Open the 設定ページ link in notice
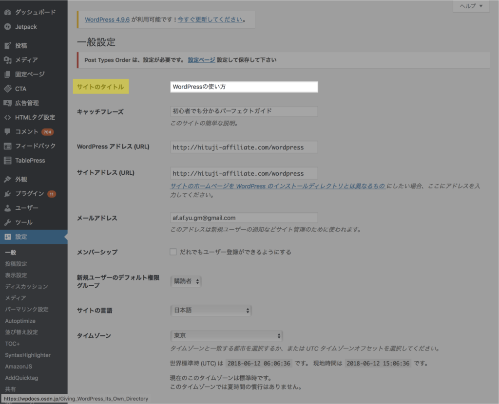 pos(201,60)
